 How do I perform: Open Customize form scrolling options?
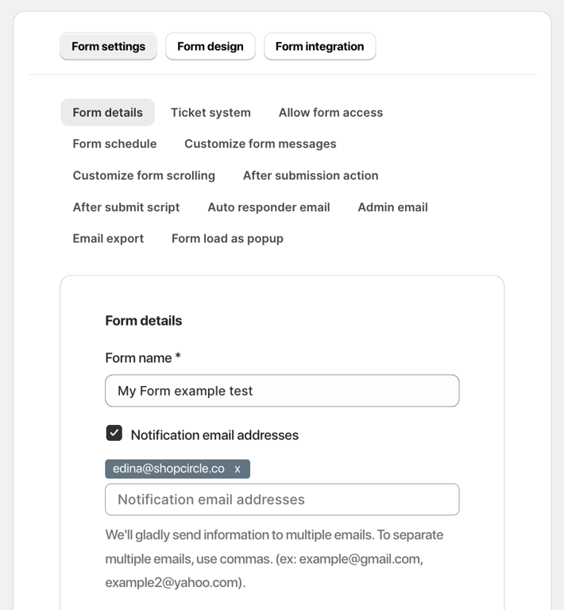(144, 176)
